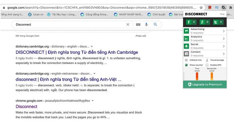Open dropdown arrow beside chrome.google.com result URL

tap(93, 101)
